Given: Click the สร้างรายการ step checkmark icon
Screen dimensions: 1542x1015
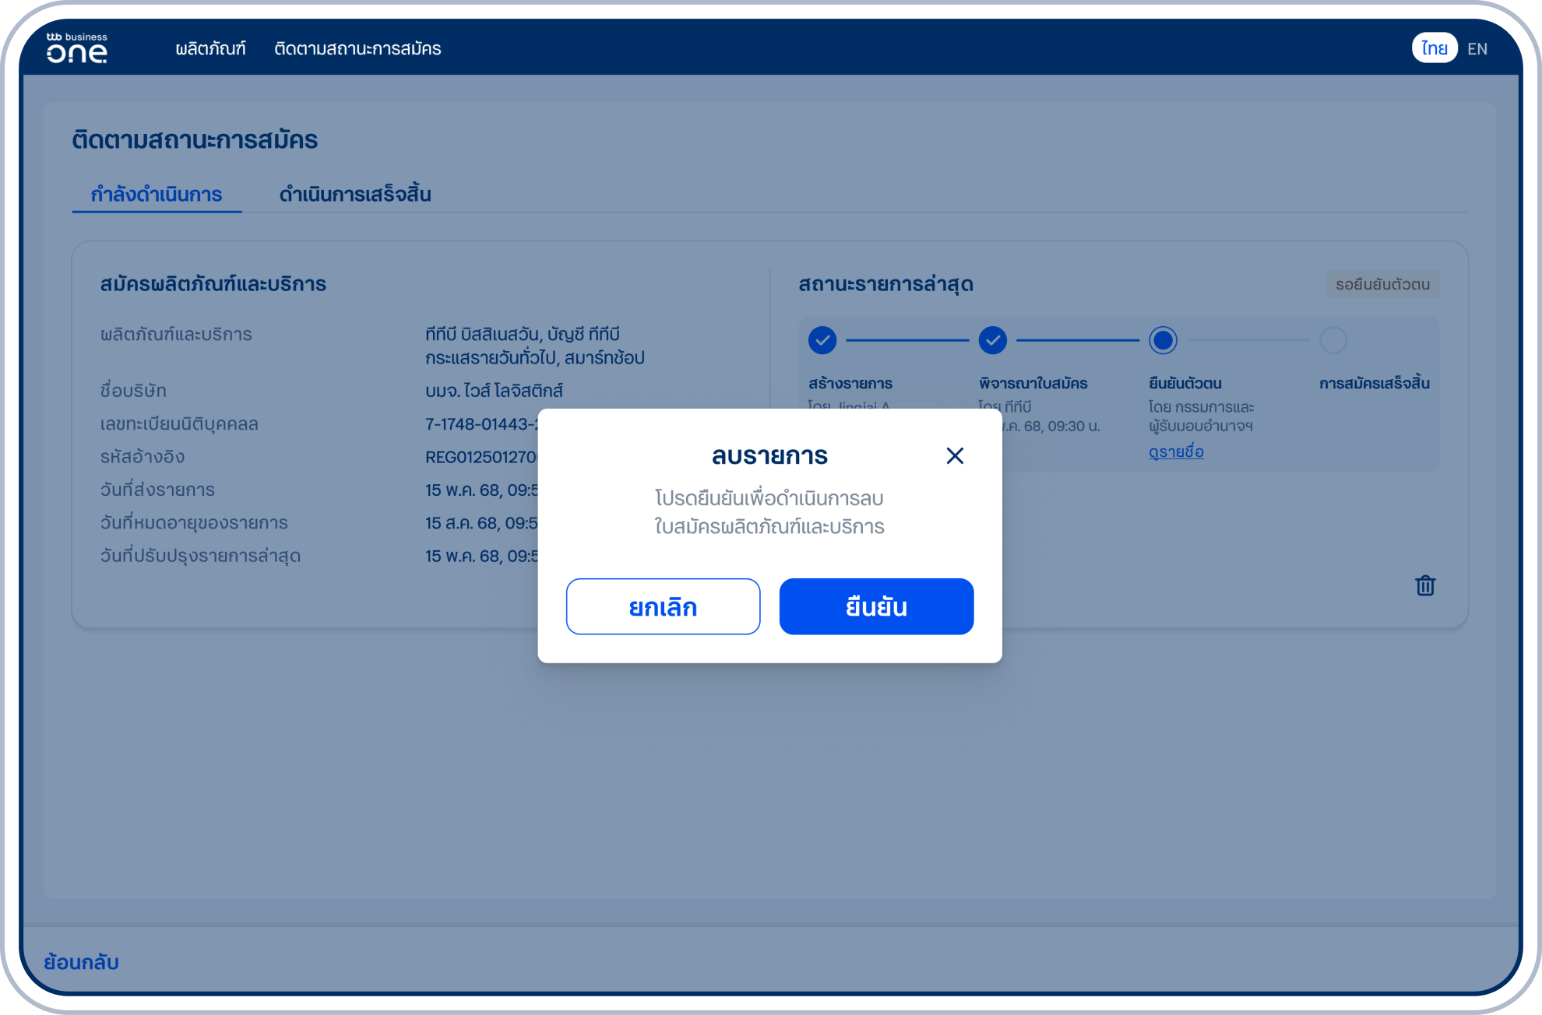Looking at the screenshot, I should tap(822, 340).
